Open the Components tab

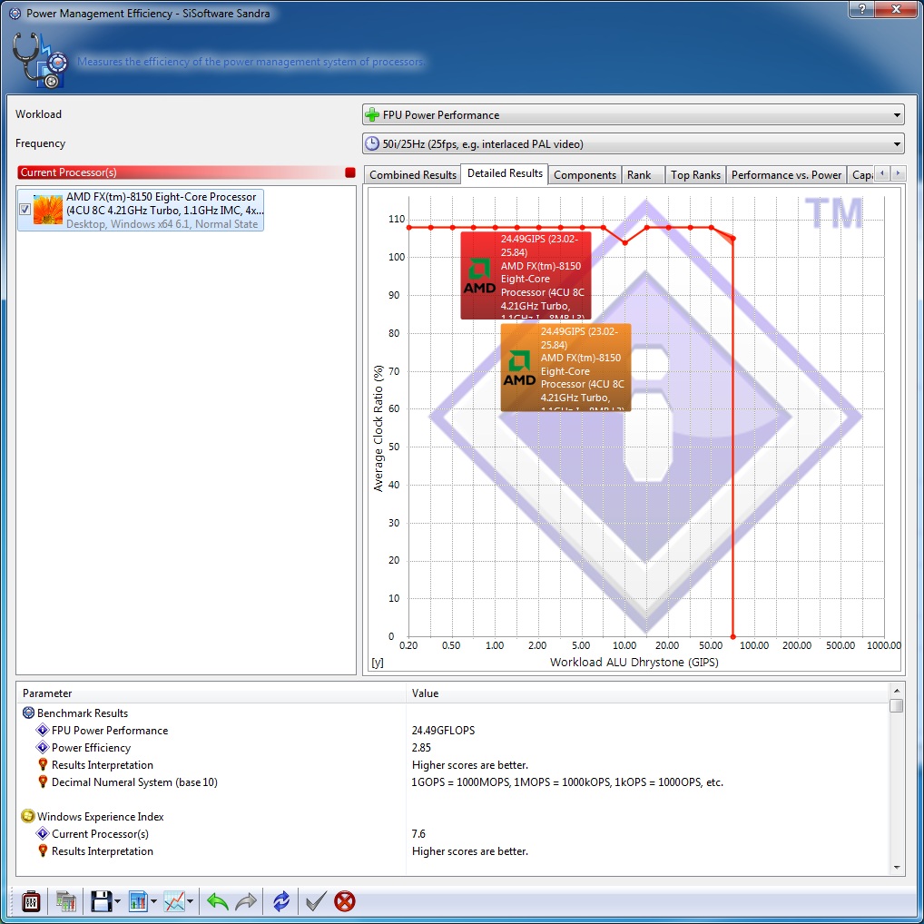(x=585, y=175)
